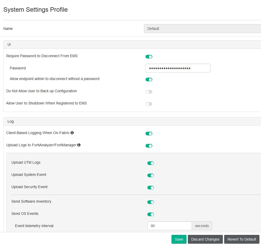Image resolution: width=261 pixels, height=245 pixels.
Task: Toggle Client-Based Logging When On-Fabric switch
Action: pos(149,134)
